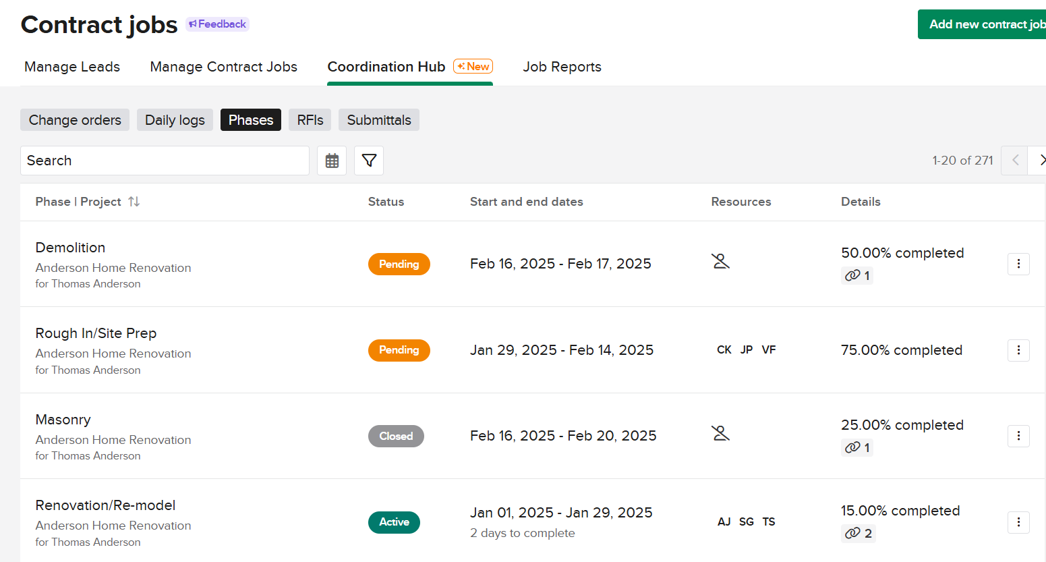This screenshot has height=562, width=1046.
Task: Click 1-20 of 271 pagination text
Action: (962, 161)
